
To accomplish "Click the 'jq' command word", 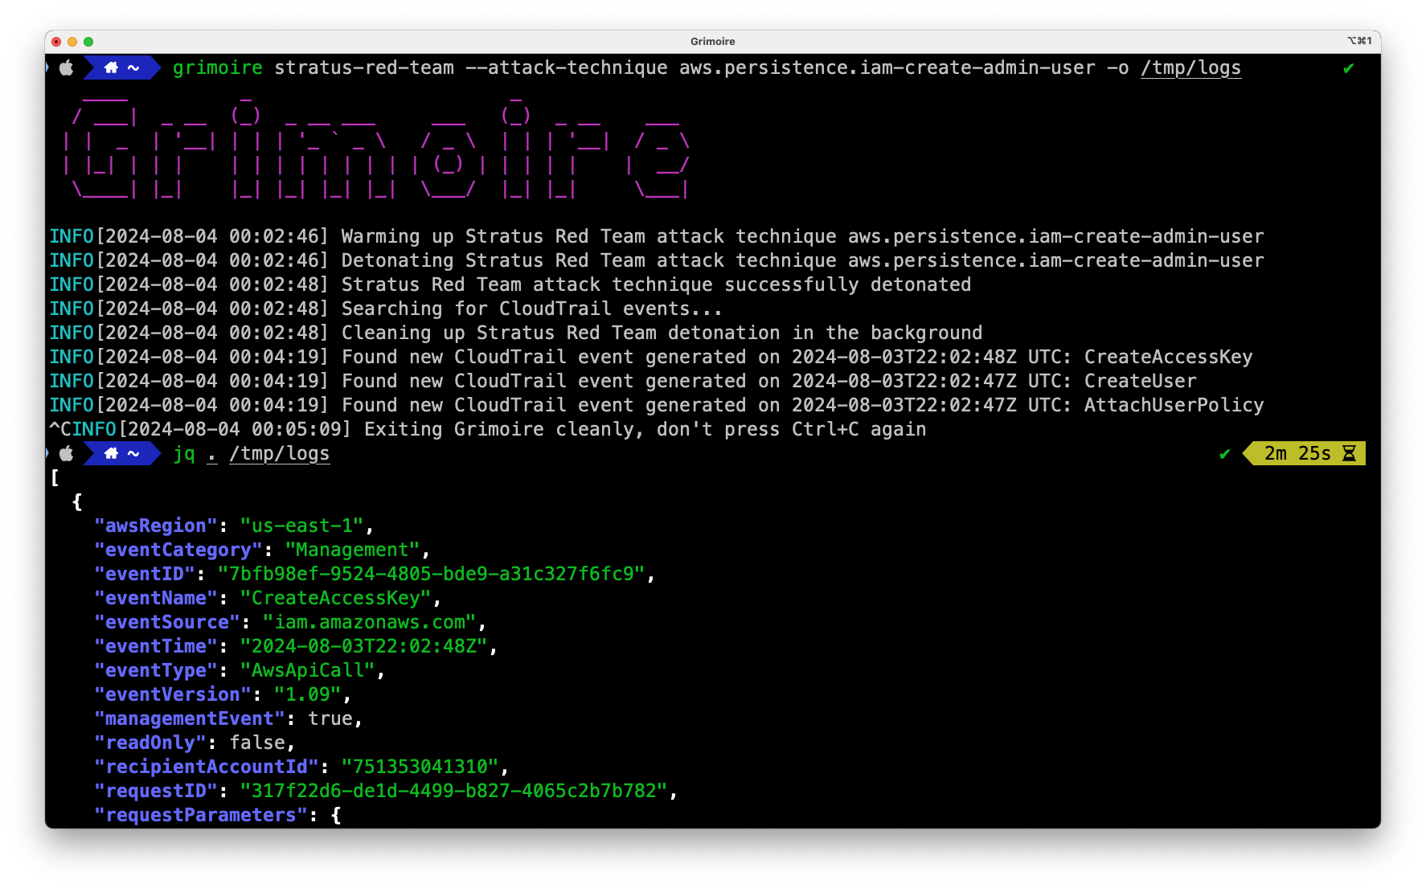I will [184, 454].
